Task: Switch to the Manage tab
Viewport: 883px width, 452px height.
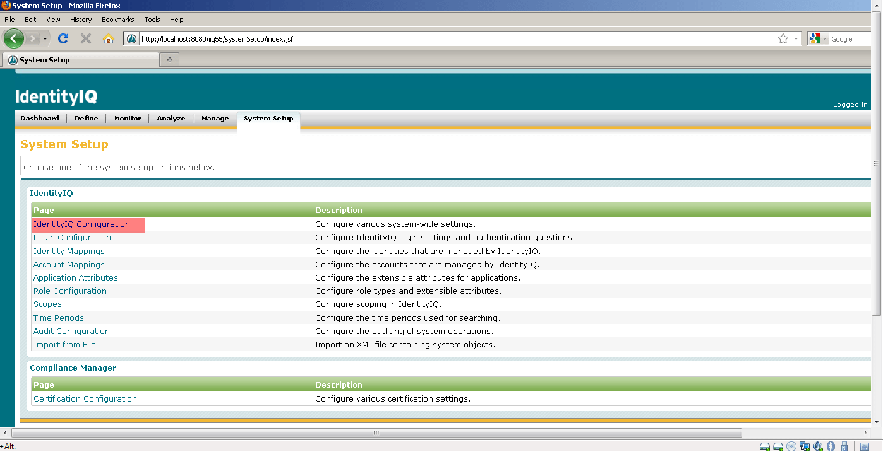Action: point(215,118)
